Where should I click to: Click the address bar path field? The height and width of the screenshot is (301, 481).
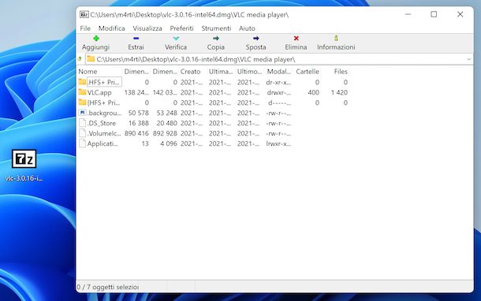[276, 59]
